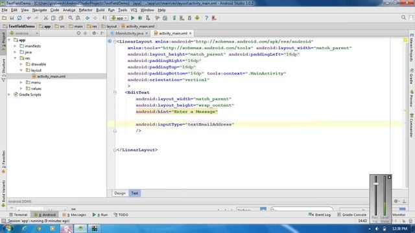Open the Refactor menu
The height and width of the screenshot is (233, 415).
tap(86, 10)
